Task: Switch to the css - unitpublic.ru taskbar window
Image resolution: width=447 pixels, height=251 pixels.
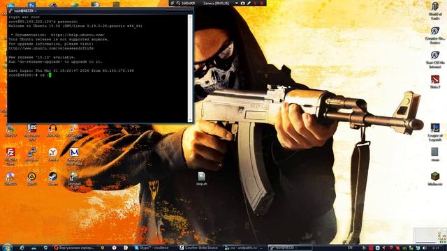Action: point(244,248)
